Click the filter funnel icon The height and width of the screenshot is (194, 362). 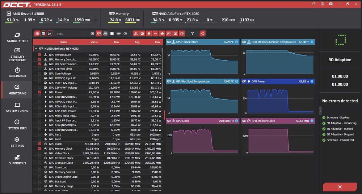click(x=192, y=34)
